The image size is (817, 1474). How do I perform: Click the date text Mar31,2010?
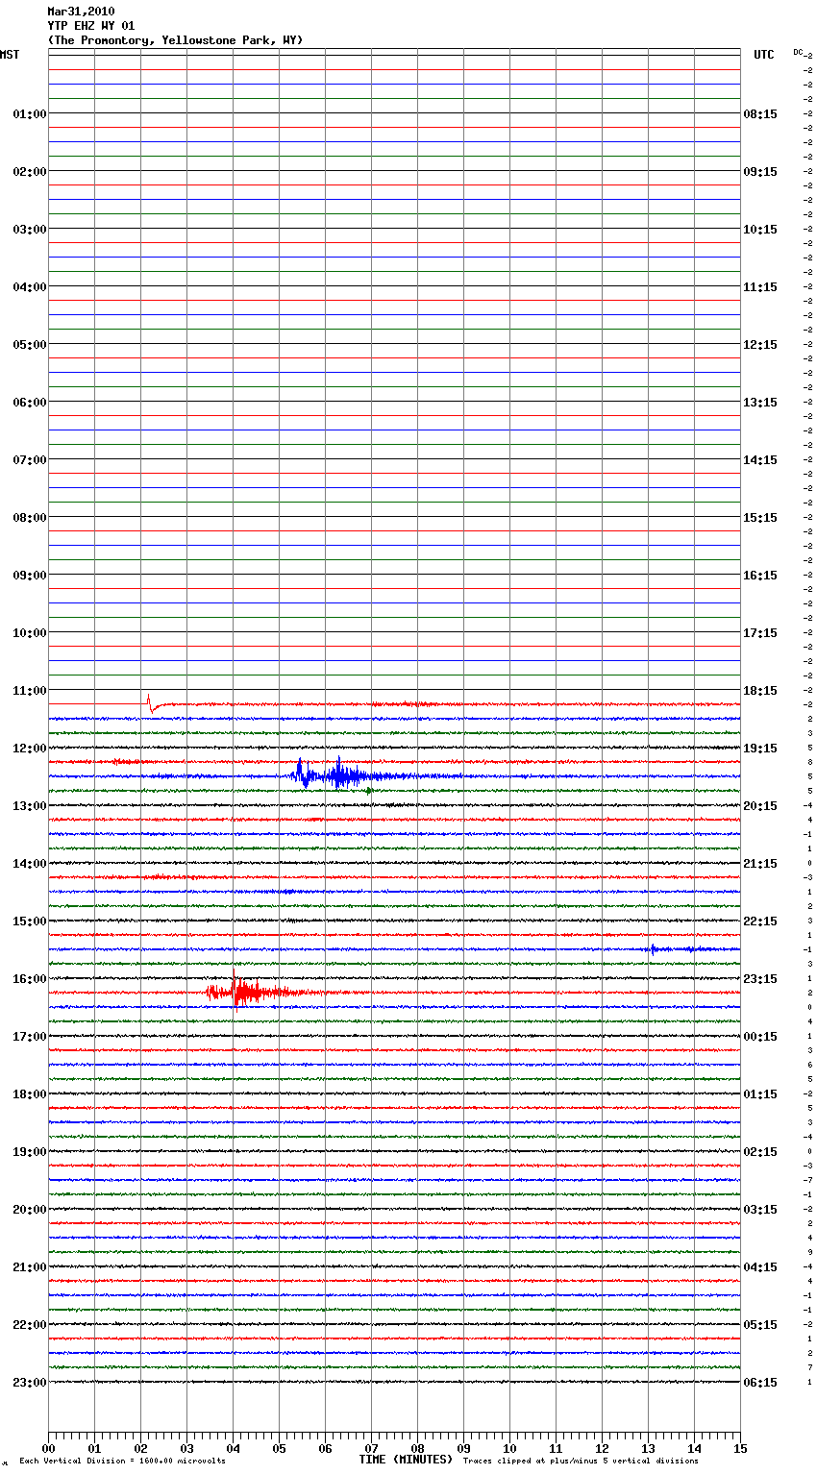(x=81, y=12)
